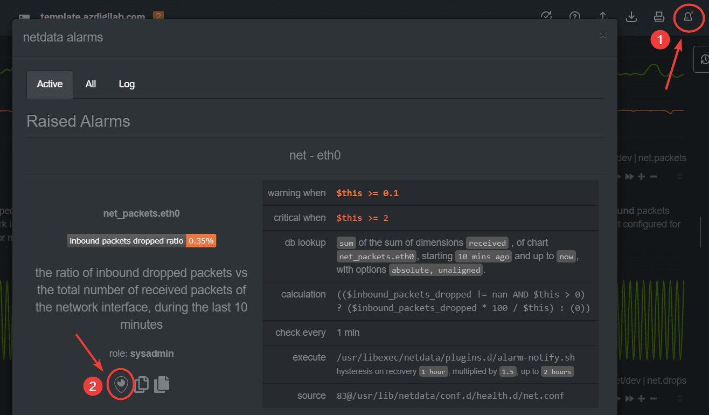Close the netdata alarms dialog
This screenshot has height=415, width=709.
click(603, 35)
